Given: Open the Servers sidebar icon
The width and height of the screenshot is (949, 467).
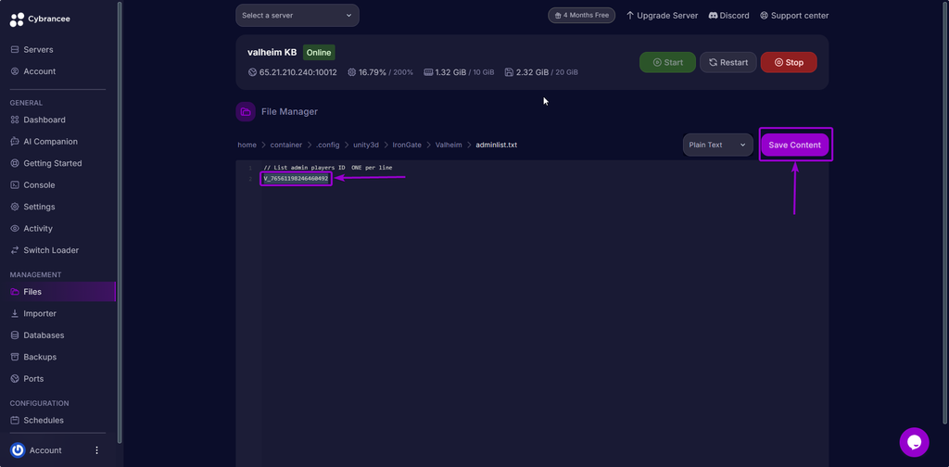Looking at the screenshot, I should point(15,50).
